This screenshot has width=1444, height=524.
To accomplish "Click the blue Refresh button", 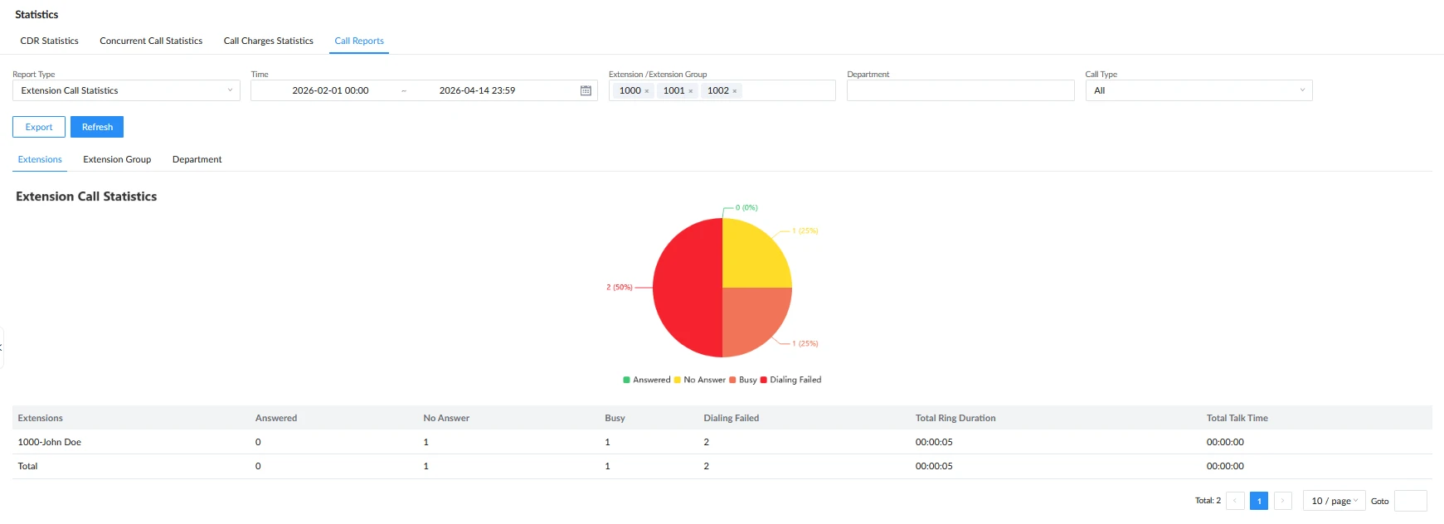I will (x=97, y=127).
